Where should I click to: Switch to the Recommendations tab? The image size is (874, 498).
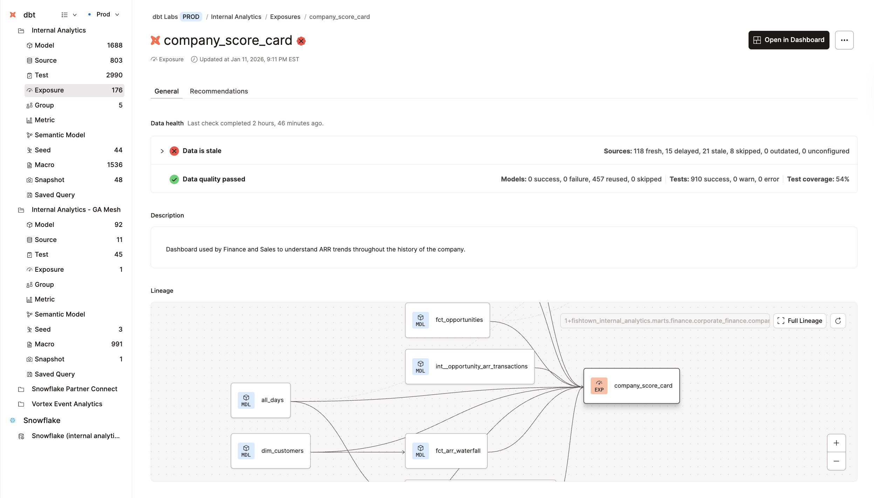pyautogui.click(x=219, y=91)
